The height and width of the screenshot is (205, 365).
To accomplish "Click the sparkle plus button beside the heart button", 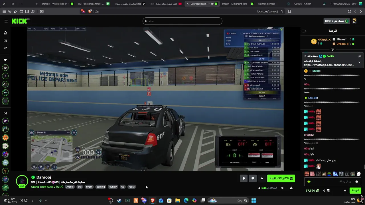I will click(262, 179).
